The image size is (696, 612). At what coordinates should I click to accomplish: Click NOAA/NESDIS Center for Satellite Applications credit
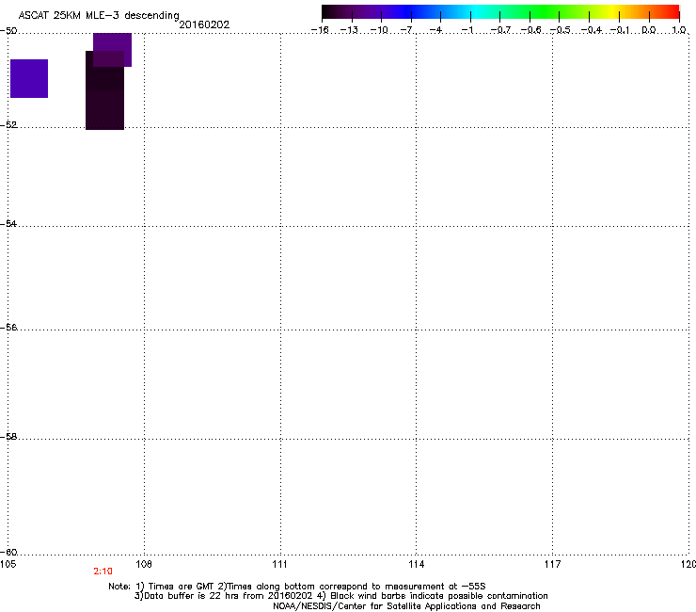(406, 605)
